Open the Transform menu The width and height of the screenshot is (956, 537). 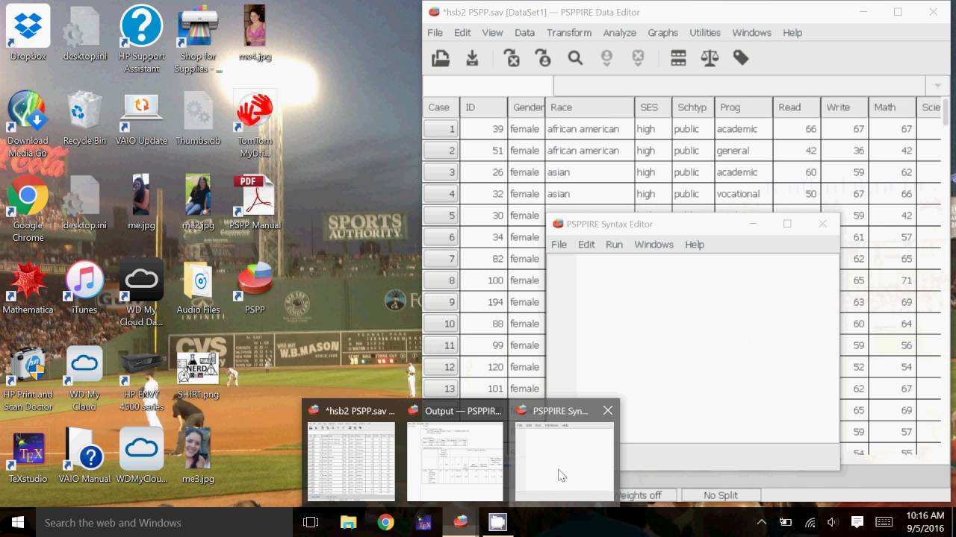click(568, 33)
